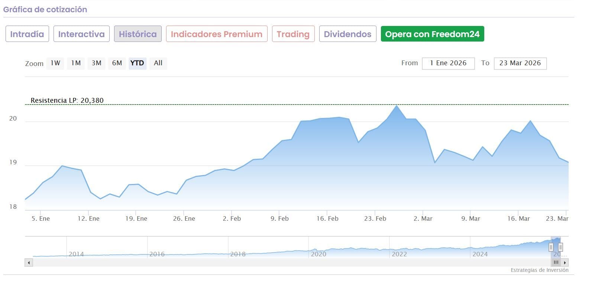This screenshot has height=283, width=595.
Task: Click the navigator scrollbar thumb grip
Action: point(556,263)
